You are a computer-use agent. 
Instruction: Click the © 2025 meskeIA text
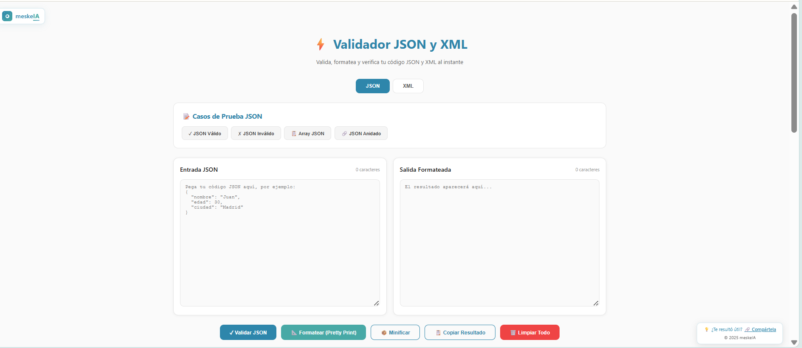(x=740, y=338)
